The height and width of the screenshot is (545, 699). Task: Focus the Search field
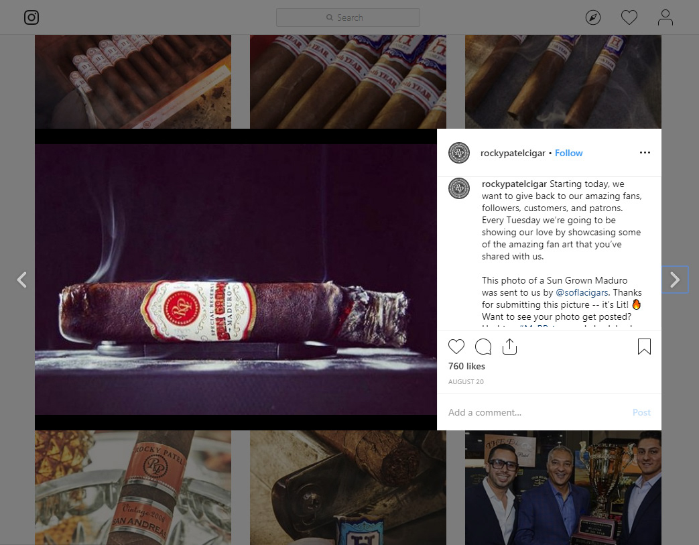[x=348, y=17]
